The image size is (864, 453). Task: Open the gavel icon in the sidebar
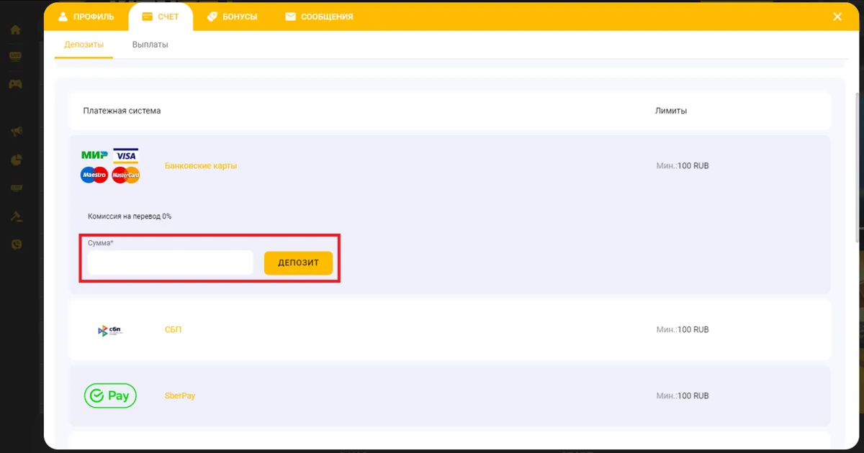(x=16, y=216)
